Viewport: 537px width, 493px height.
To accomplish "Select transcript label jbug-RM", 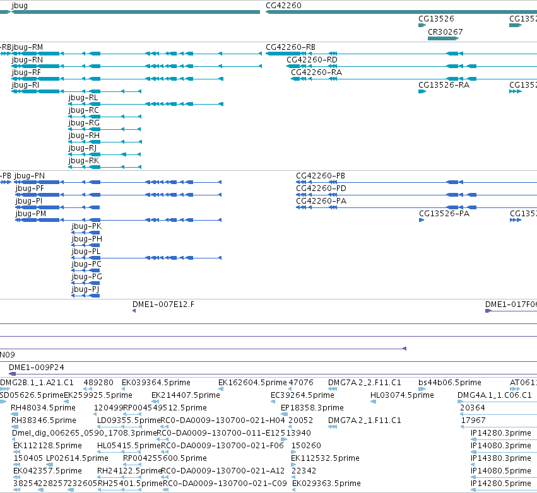I will (28, 47).
